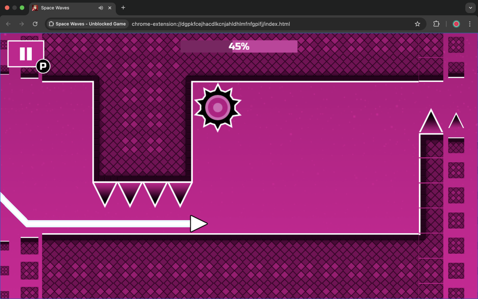This screenshot has height=299, width=478.
Task: Pause the game using the pause button
Action: point(26,54)
